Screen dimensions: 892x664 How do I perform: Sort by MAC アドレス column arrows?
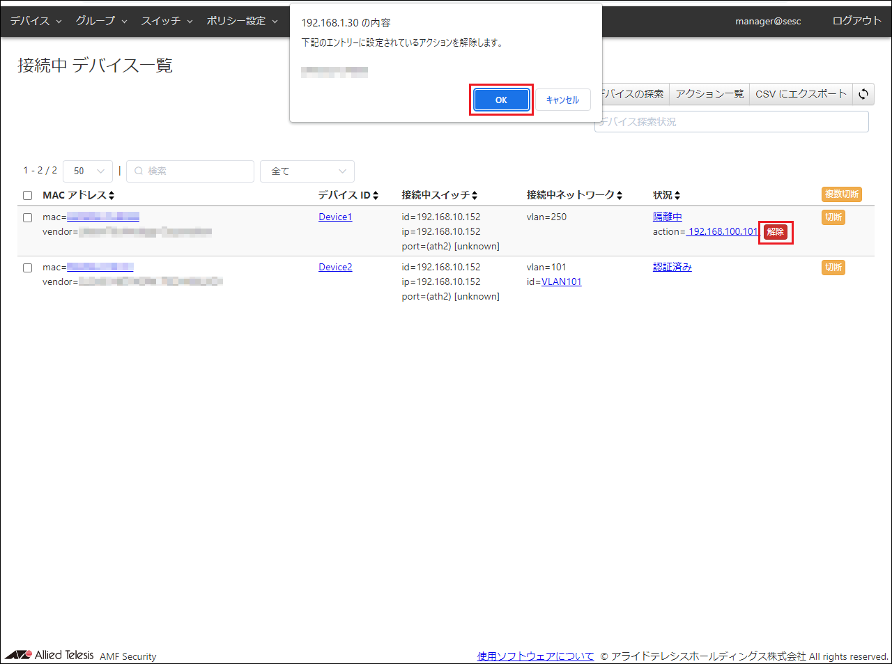pos(111,196)
